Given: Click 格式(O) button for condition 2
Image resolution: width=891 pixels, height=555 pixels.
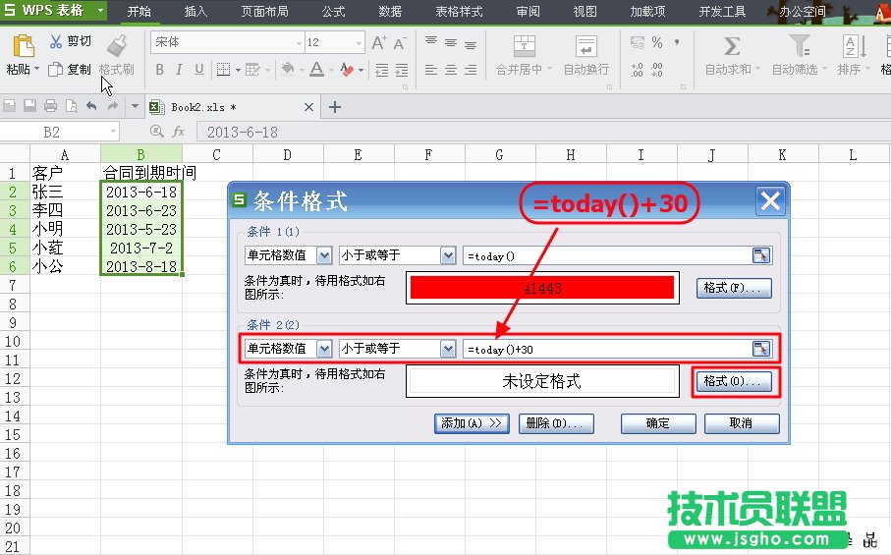Looking at the screenshot, I should point(734,381).
